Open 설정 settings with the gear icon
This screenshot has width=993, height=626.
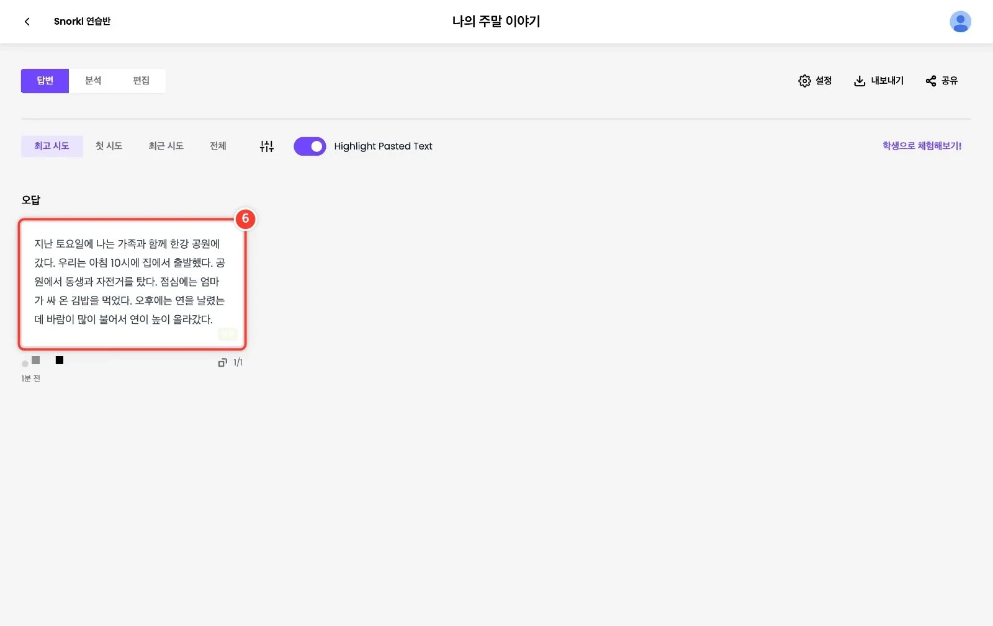click(815, 81)
